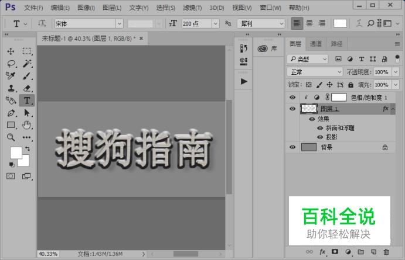
Task: Select the Eyedropper tool
Action: (x=11, y=75)
